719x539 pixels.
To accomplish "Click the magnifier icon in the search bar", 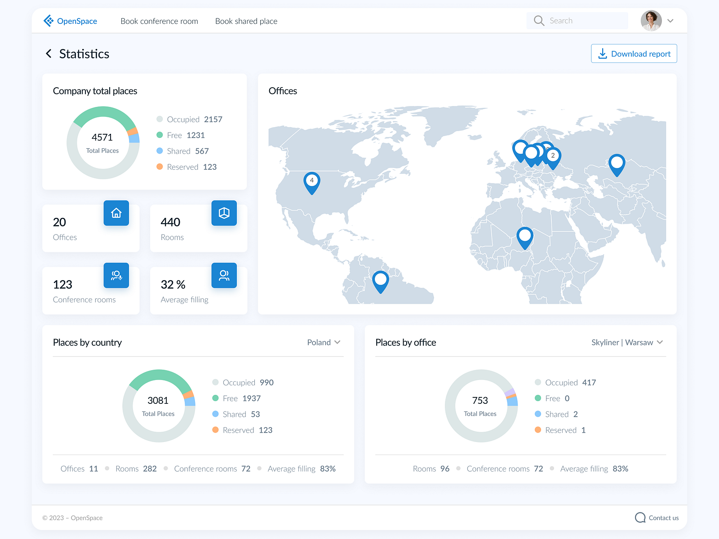I will point(538,21).
